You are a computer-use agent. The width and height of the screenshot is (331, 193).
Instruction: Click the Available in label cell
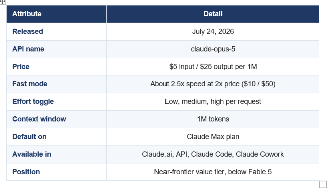pos(56,154)
